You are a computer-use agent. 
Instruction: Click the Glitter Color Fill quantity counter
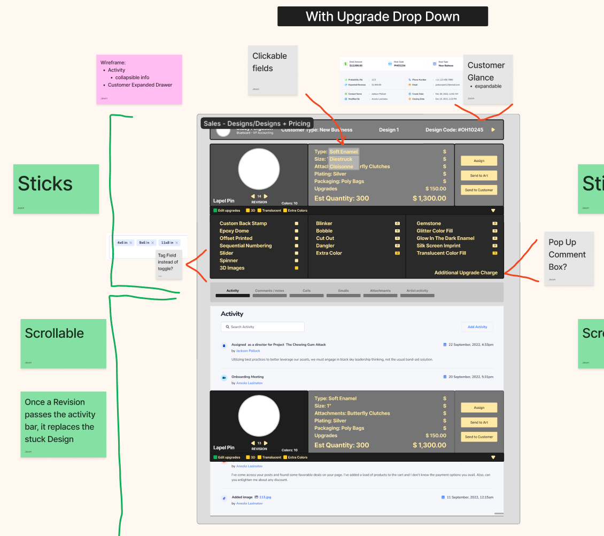pos(495,231)
